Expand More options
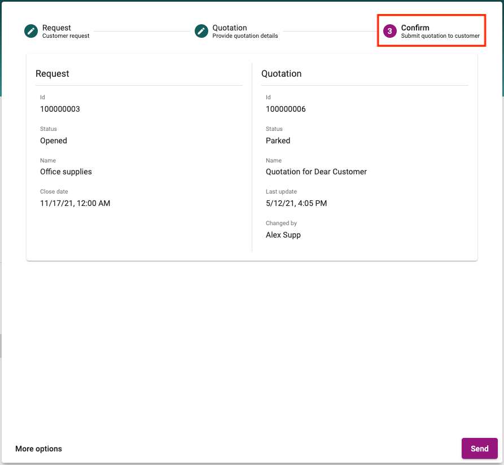Screen dimensions: 504x465 click(x=38, y=449)
